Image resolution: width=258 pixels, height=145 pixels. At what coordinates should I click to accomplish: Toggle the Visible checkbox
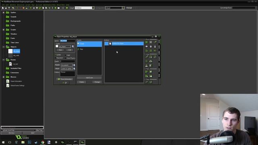[x=56, y=55]
